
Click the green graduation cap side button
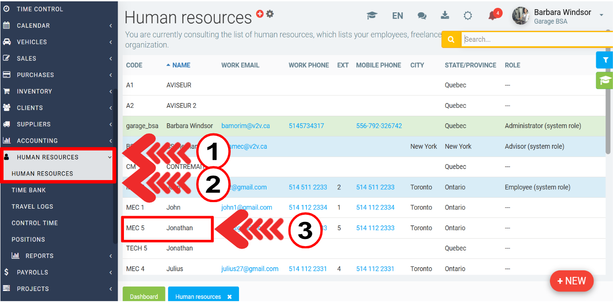(605, 80)
